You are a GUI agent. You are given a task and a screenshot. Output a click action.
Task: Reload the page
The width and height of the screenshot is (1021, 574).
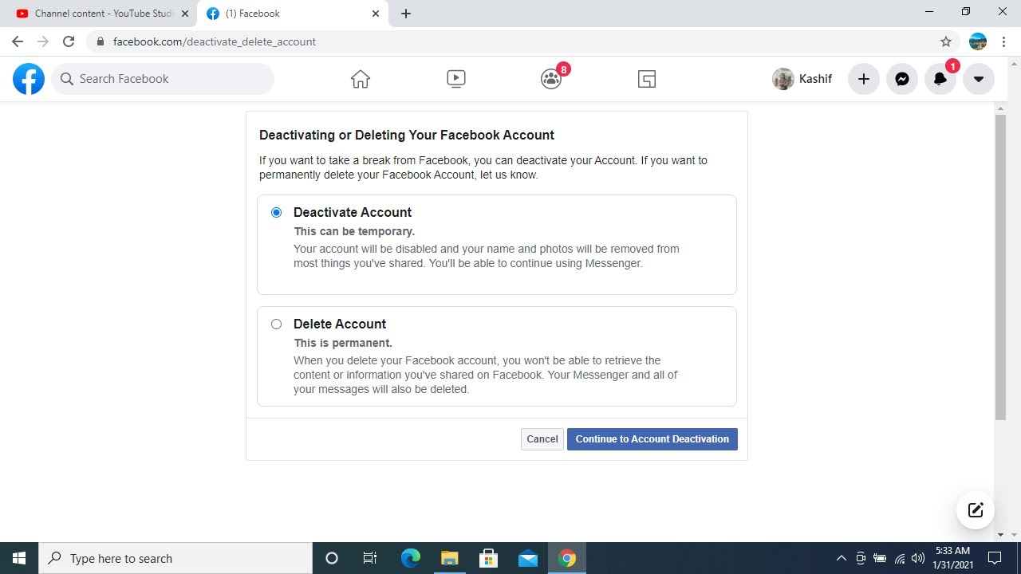coord(69,41)
